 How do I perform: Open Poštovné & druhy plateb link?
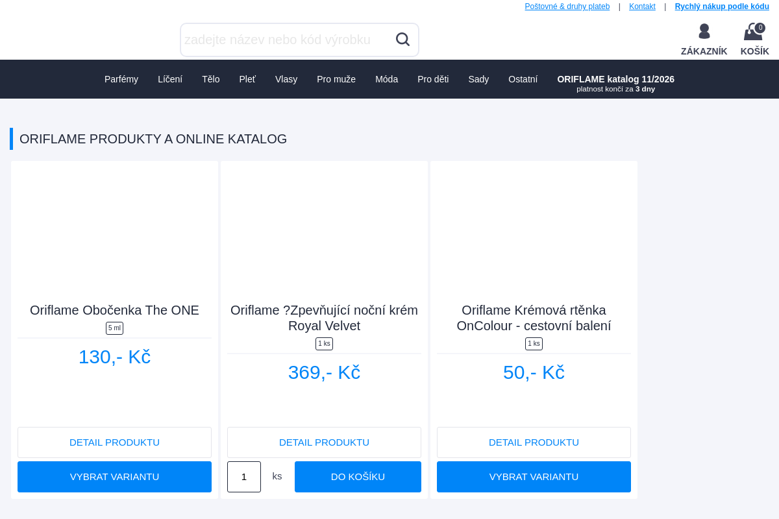pos(567,6)
